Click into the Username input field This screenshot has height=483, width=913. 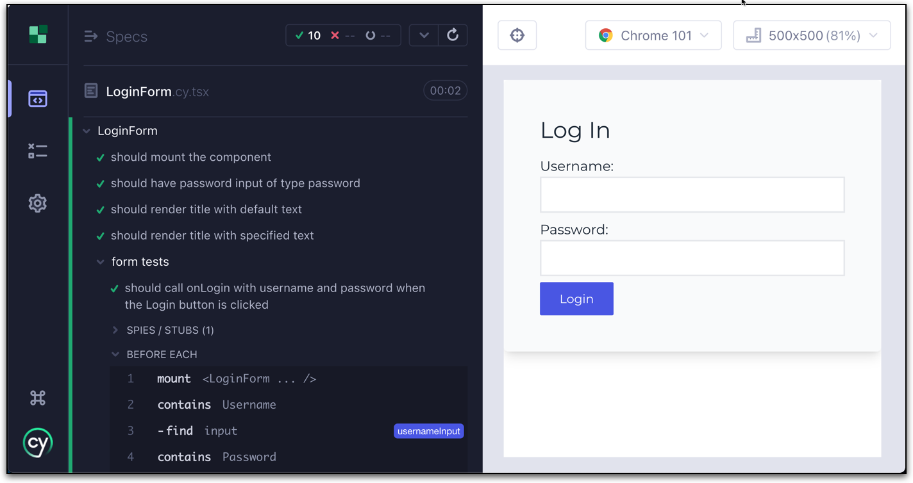pyautogui.click(x=691, y=194)
